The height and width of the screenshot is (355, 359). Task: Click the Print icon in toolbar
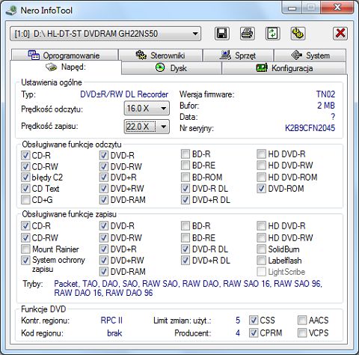tap(248, 34)
